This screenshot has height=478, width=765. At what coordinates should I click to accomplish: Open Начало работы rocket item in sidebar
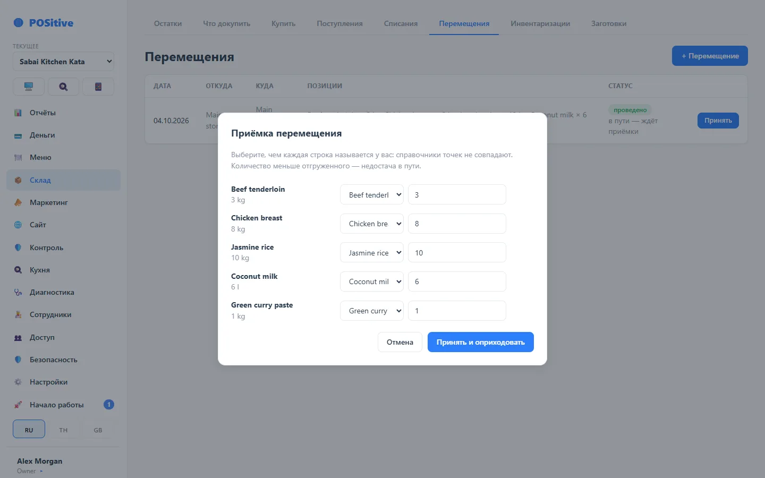click(x=63, y=405)
